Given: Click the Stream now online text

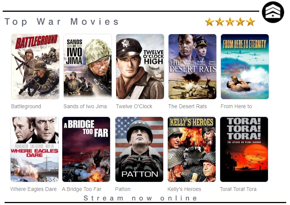Looking at the screenshot, I should click(140, 198).
